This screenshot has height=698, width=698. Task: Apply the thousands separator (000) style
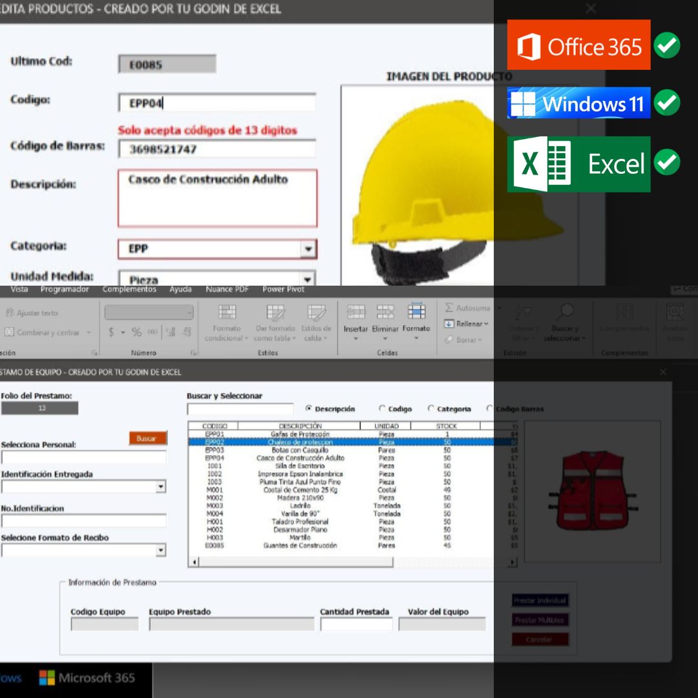(153, 332)
